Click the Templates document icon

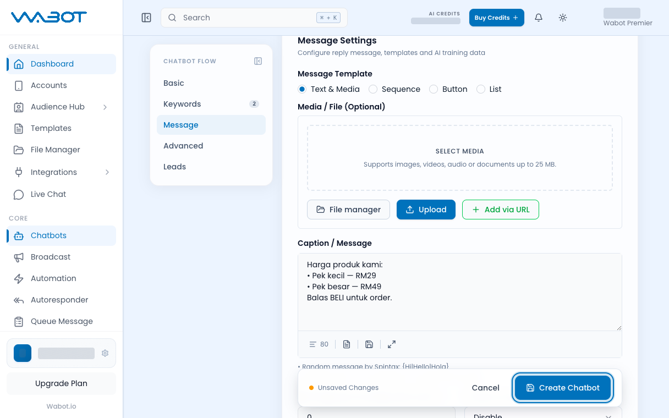(19, 128)
